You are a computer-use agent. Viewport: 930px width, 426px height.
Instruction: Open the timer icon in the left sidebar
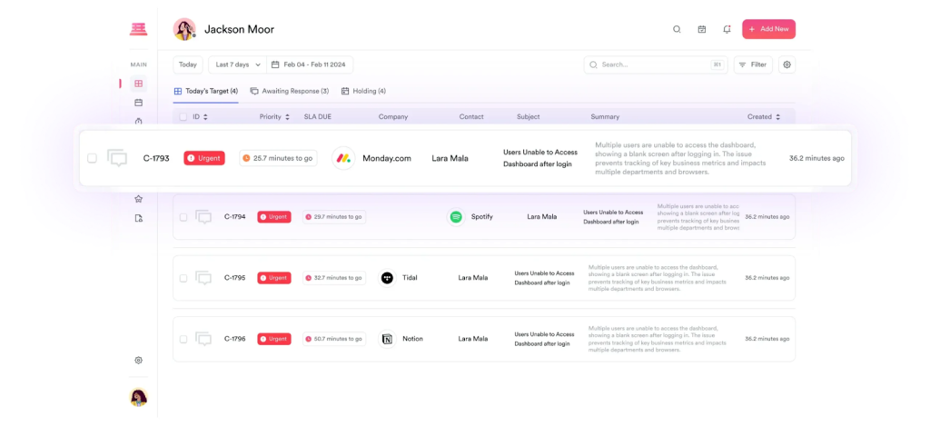point(138,121)
